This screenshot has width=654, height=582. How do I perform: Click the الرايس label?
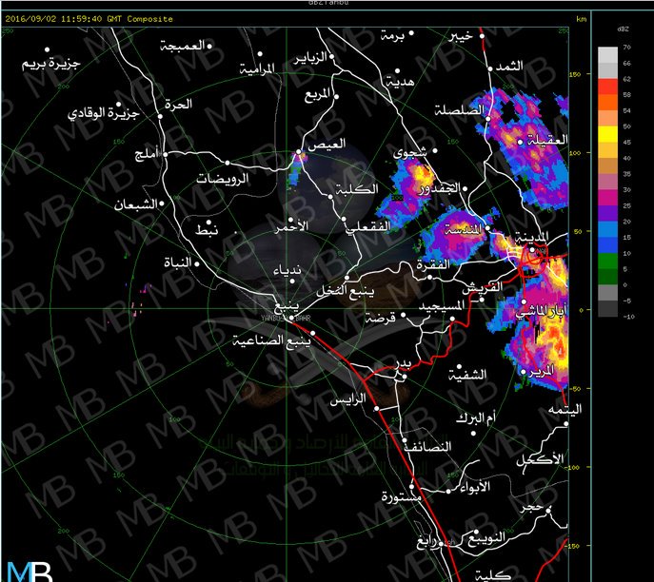[347, 399]
